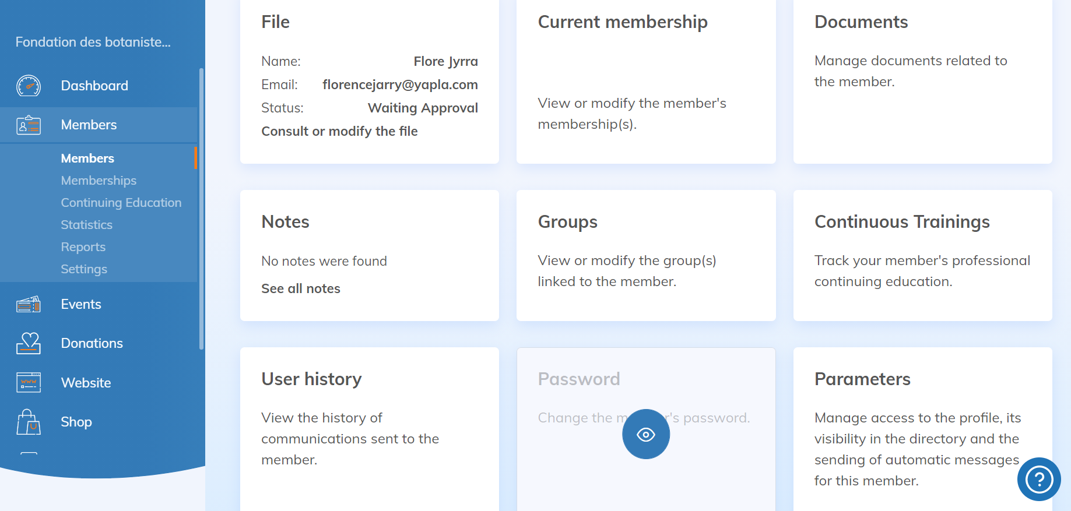Open Settings in the Members submenu
Viewport: 1071px width, 511px height.
pyautogui.click(x=84, y=269)
